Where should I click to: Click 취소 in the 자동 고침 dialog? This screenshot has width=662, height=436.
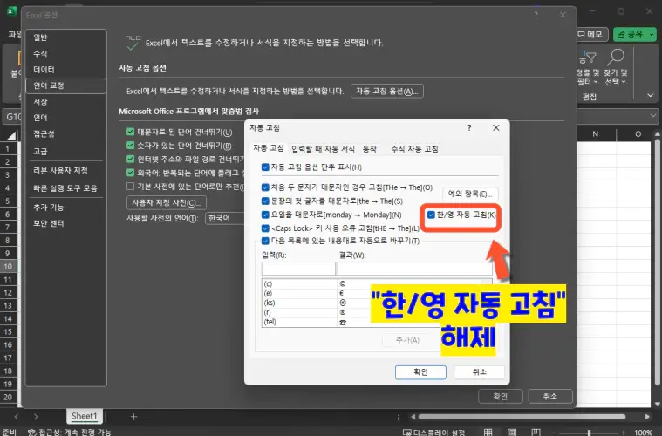coord(479,372)
